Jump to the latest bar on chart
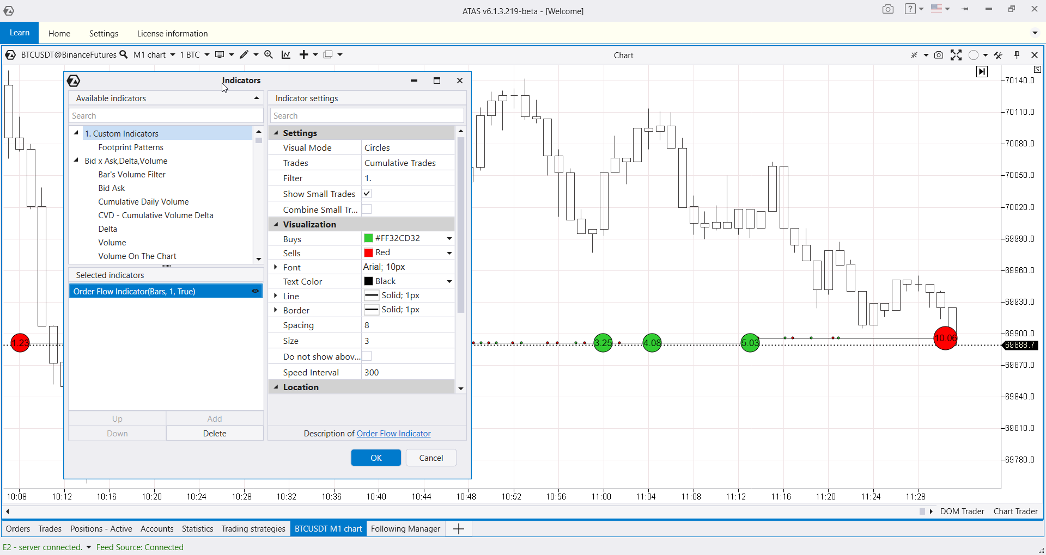1046x555 pixels. [982, 71]
